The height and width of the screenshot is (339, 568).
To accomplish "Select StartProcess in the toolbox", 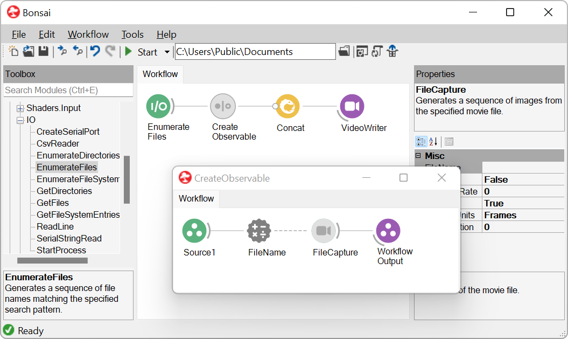I will tap(61, 250).
